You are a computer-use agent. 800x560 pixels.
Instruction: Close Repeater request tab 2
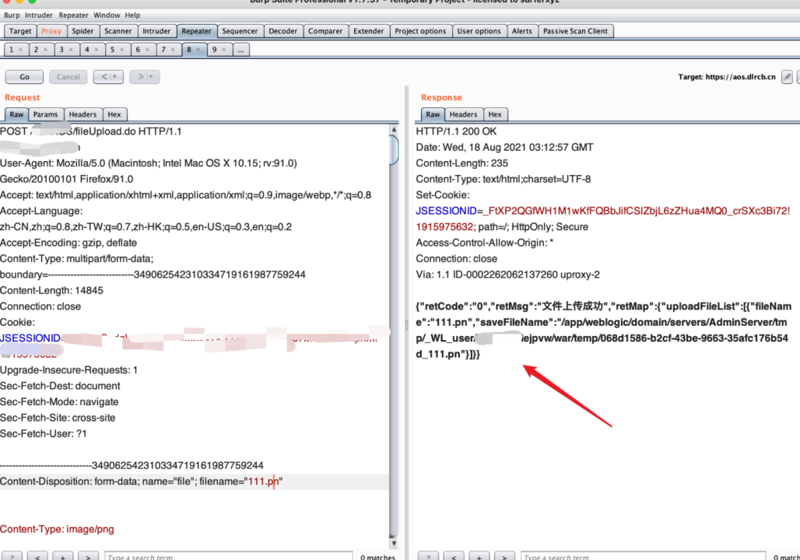[x=45, y=50]
